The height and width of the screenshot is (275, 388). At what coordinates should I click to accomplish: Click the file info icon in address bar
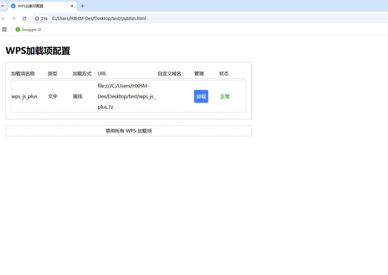pyautogui.click(x=41, y=19)
